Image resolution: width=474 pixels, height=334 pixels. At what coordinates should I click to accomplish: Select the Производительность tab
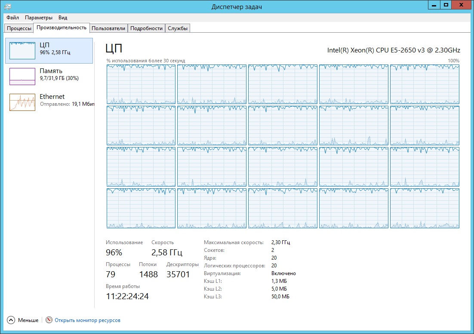(62, 28)
